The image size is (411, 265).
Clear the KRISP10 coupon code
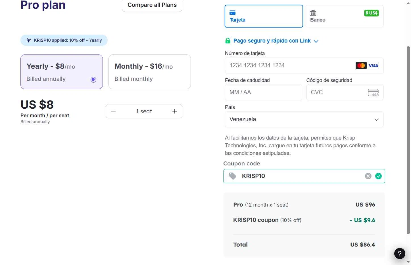pos(368,176)
